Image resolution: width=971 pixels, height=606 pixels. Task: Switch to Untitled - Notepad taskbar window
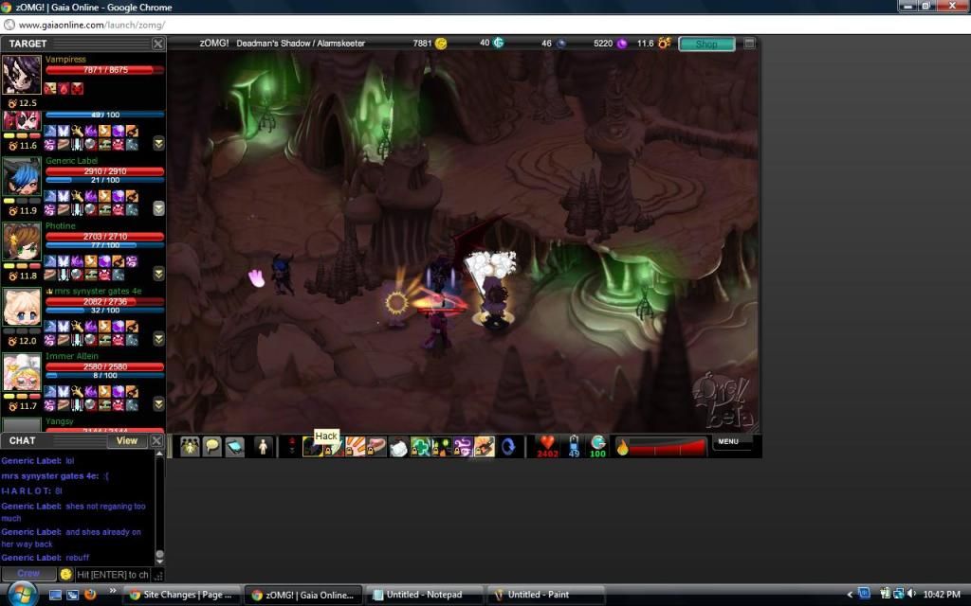[424, 595]
